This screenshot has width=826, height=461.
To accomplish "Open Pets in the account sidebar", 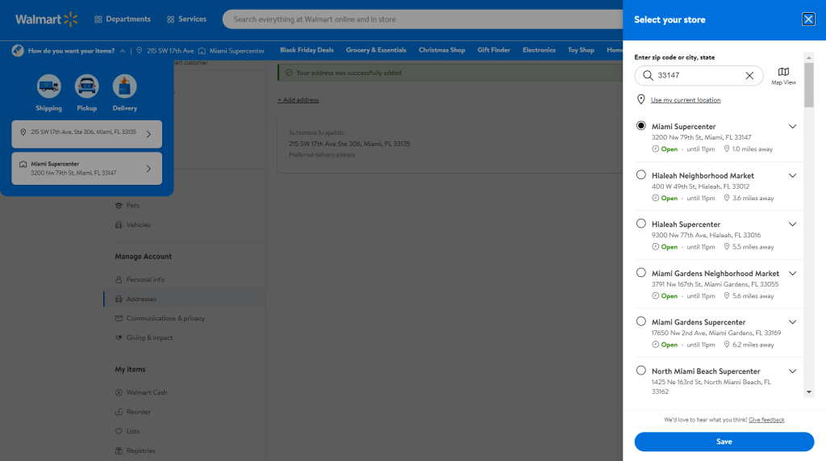I will [x=133, y=205].
